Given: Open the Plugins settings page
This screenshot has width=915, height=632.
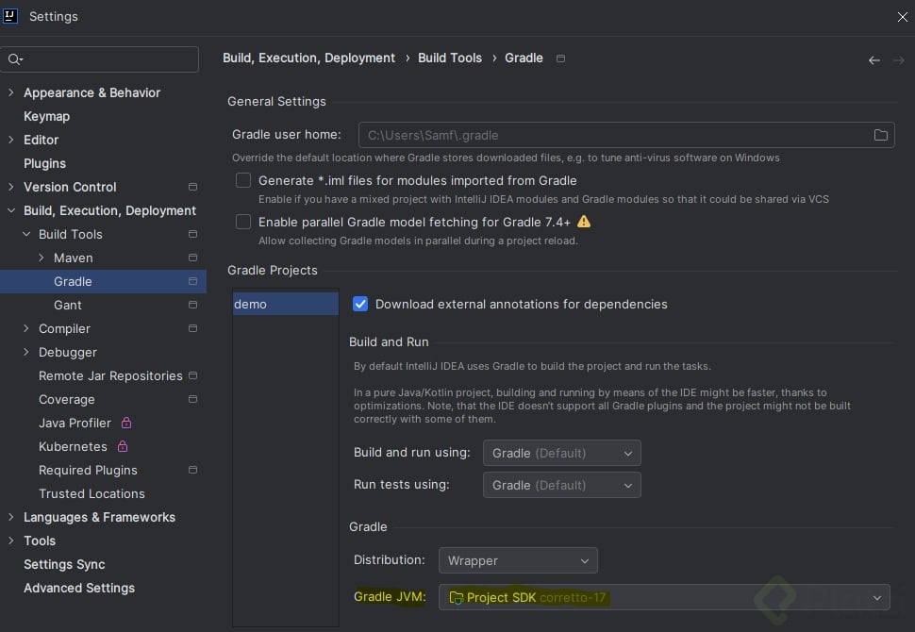Looking at the screenshot, I should pos(44,163).
